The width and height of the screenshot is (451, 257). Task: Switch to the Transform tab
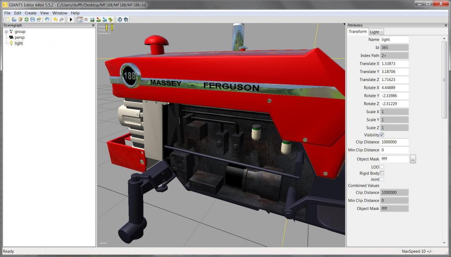(x=358, y=32)
